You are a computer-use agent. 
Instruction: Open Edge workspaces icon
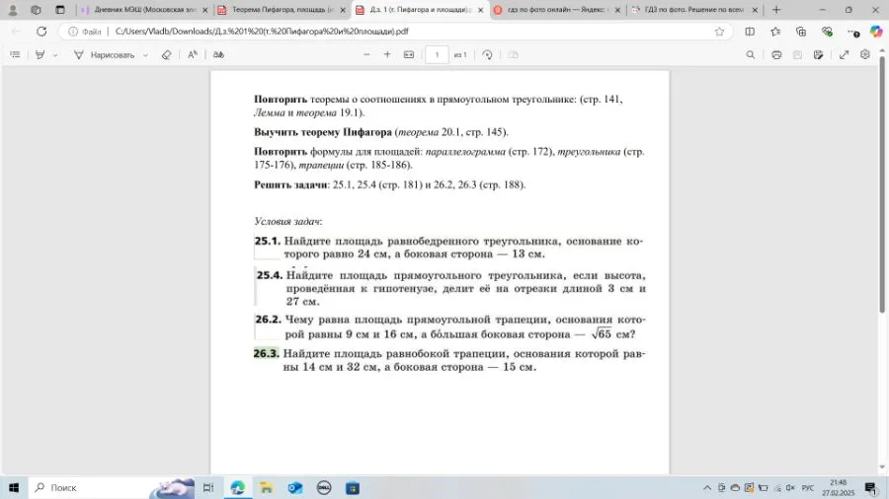click(x=36, y=10)
